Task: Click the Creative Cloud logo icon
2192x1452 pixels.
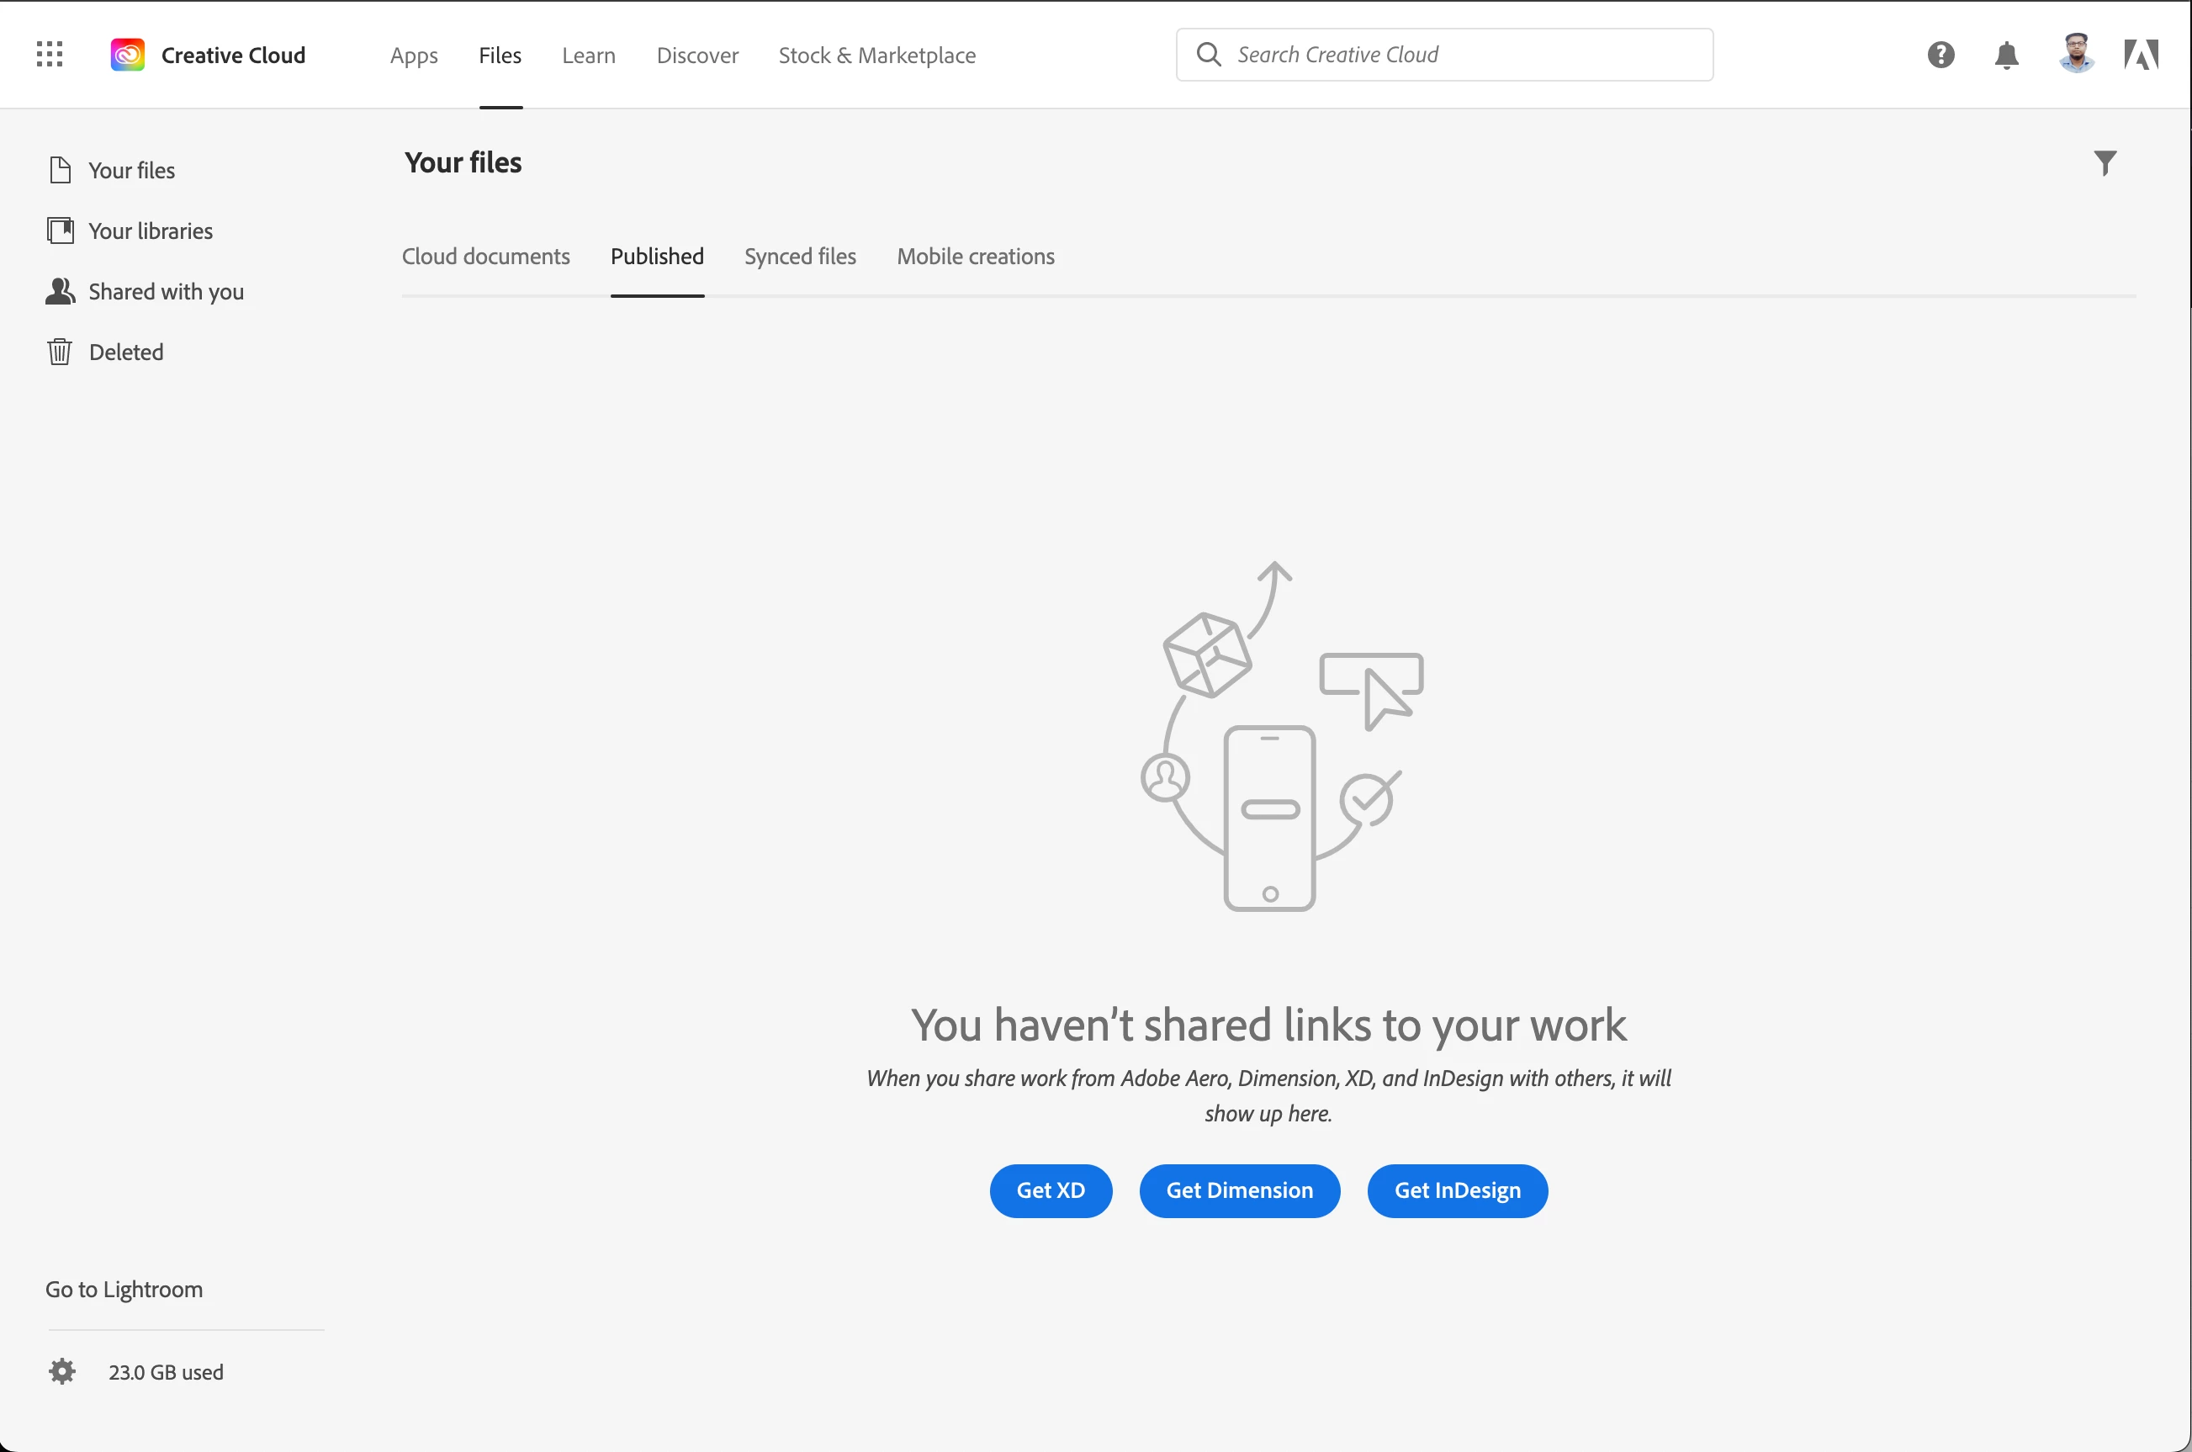Action: [x=128, y=55]
